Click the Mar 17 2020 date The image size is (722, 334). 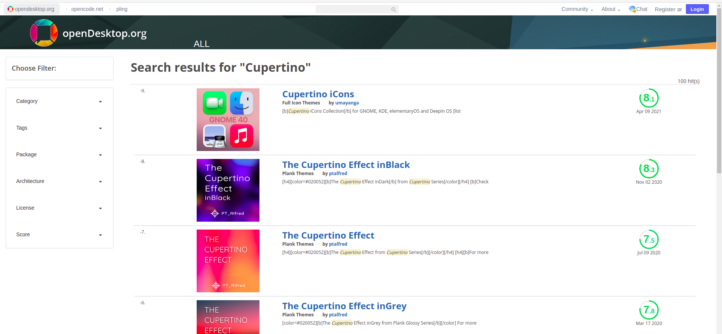pyautogui.click(x=649, y=323)
